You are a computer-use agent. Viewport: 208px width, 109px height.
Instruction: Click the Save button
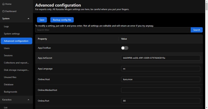coord(42,20)
